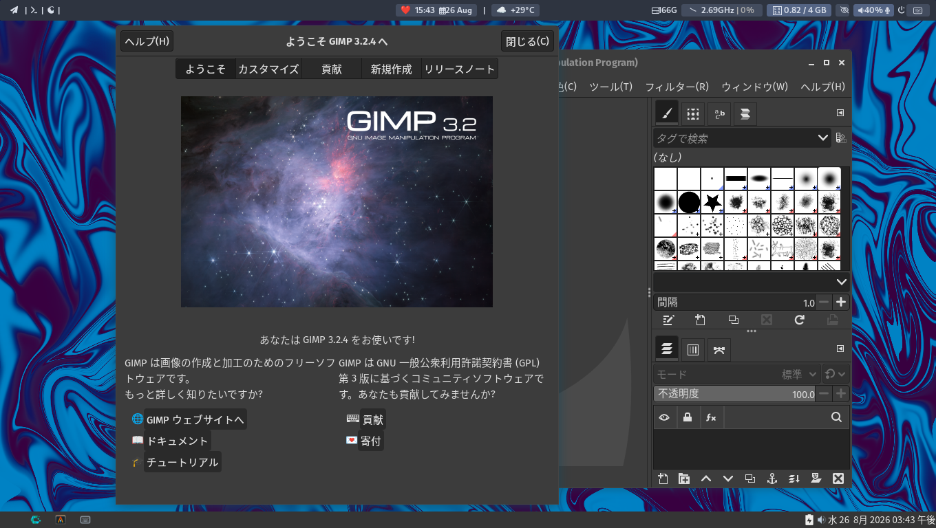
Task: Click the ヘルプ(H) button in the welcome dialog
Action: pos(147,41)
